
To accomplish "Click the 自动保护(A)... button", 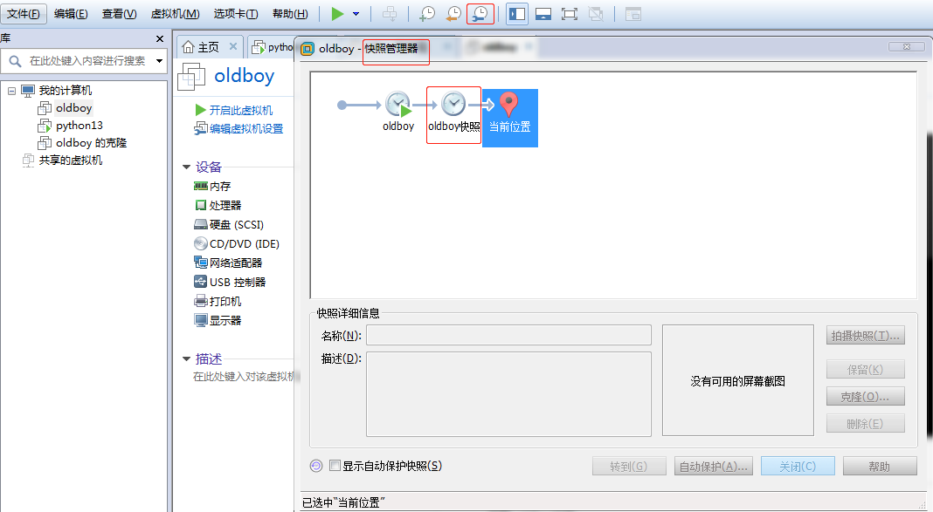I will point(714,467).
